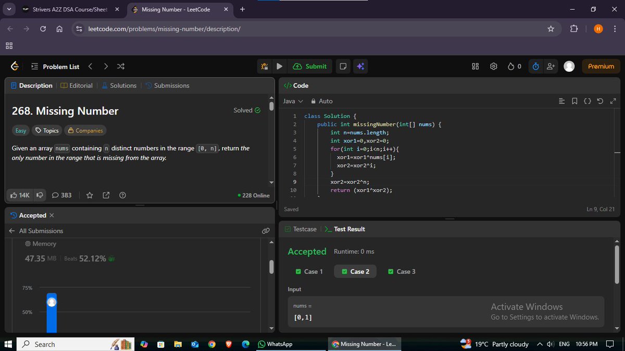Click the memory chart avatar marker
The image size is (625, 351).
tap(52, 302)
